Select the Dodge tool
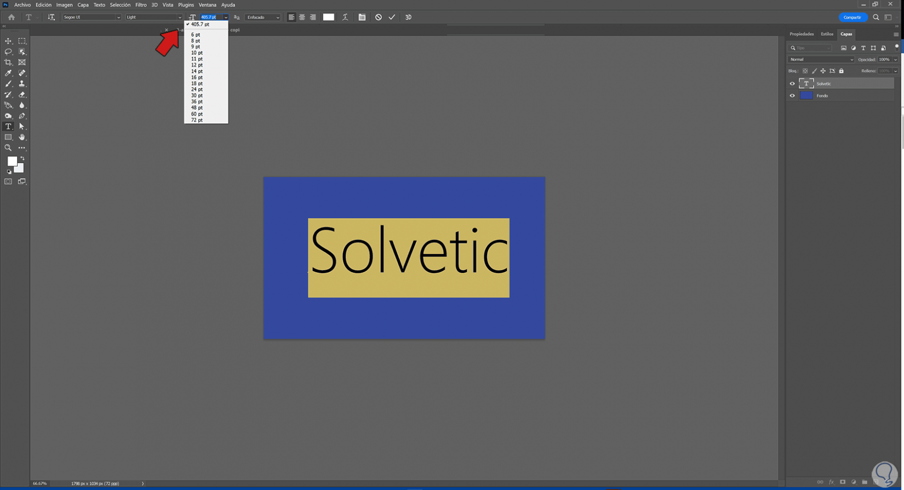 click(8, 116)
